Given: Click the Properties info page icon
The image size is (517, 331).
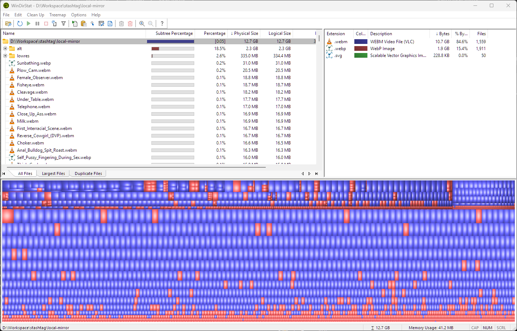Looking at the screenshot, I should [x=110, y=24].
